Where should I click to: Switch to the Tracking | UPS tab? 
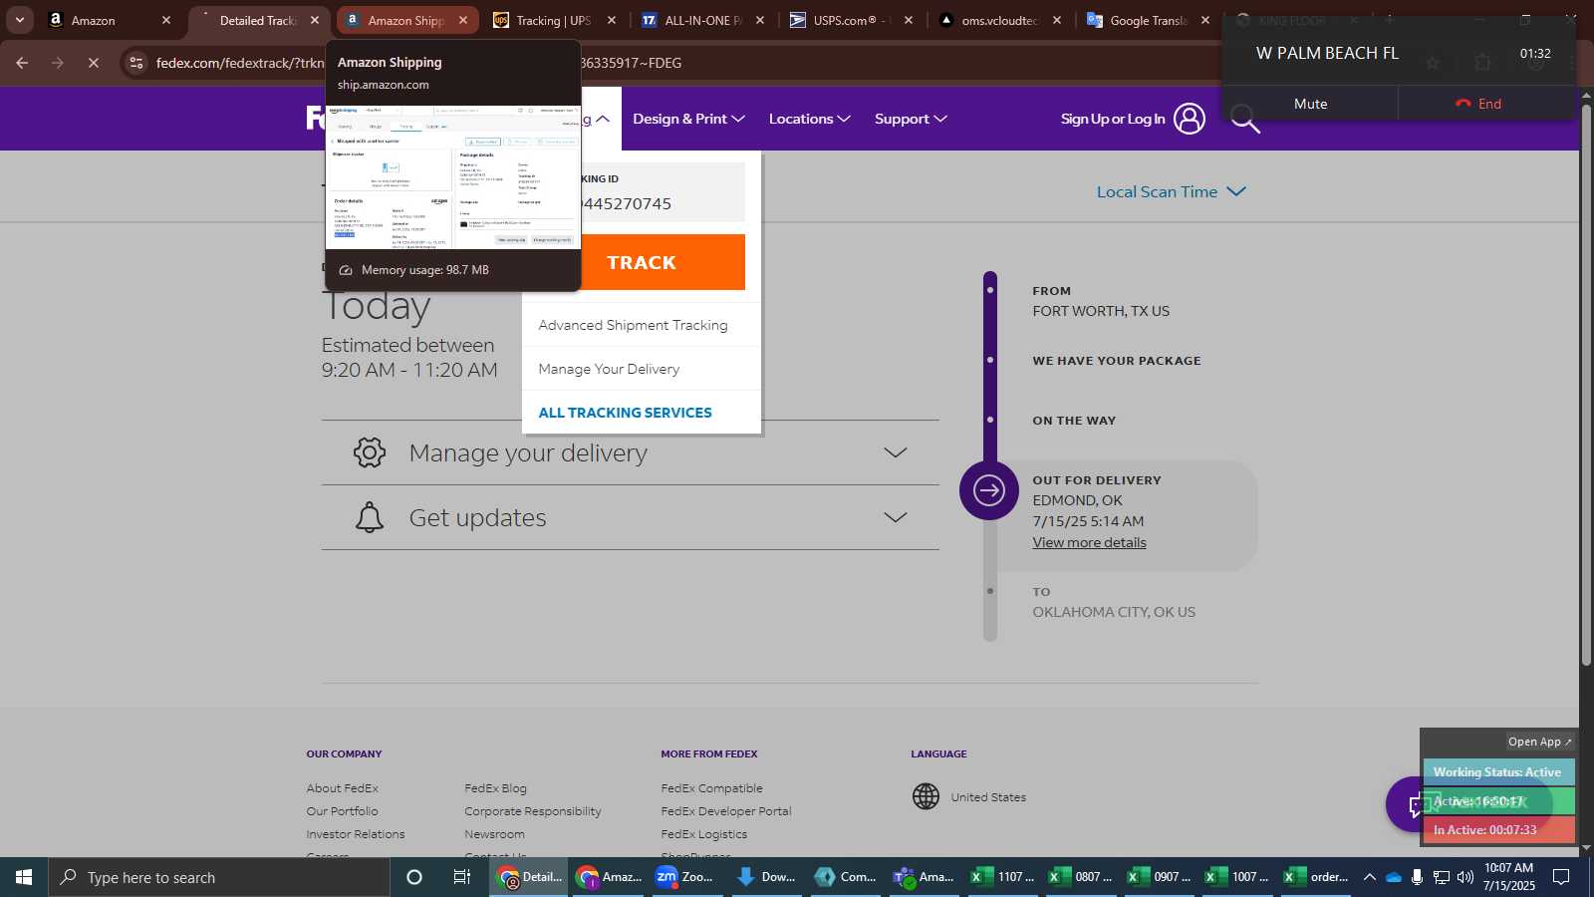[x=554, y=20]
